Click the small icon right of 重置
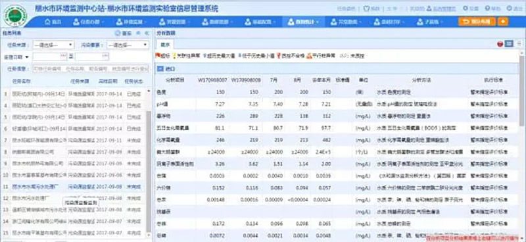 coord(138,34)
